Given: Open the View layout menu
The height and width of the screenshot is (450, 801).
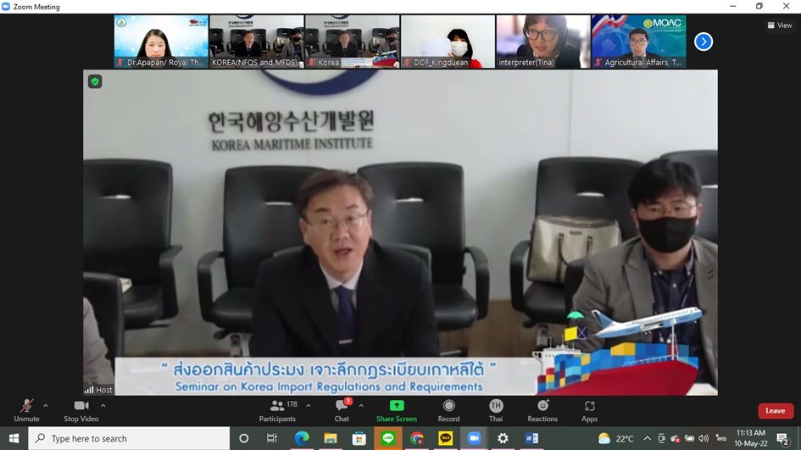Looking at the screenshot, I should tap(779, 25).
